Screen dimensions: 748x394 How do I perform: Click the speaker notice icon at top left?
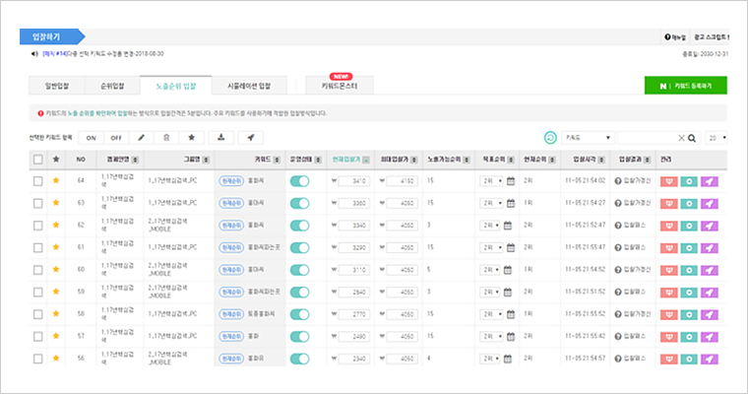click(34, 53)
